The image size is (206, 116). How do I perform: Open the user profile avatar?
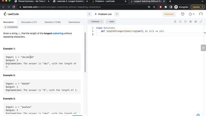pos(201,14)
